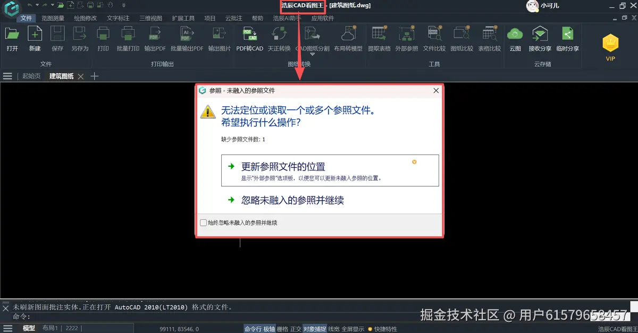
Task: Switch to the 三维视图 ribbon tab
Action: (x=150, y=18)
